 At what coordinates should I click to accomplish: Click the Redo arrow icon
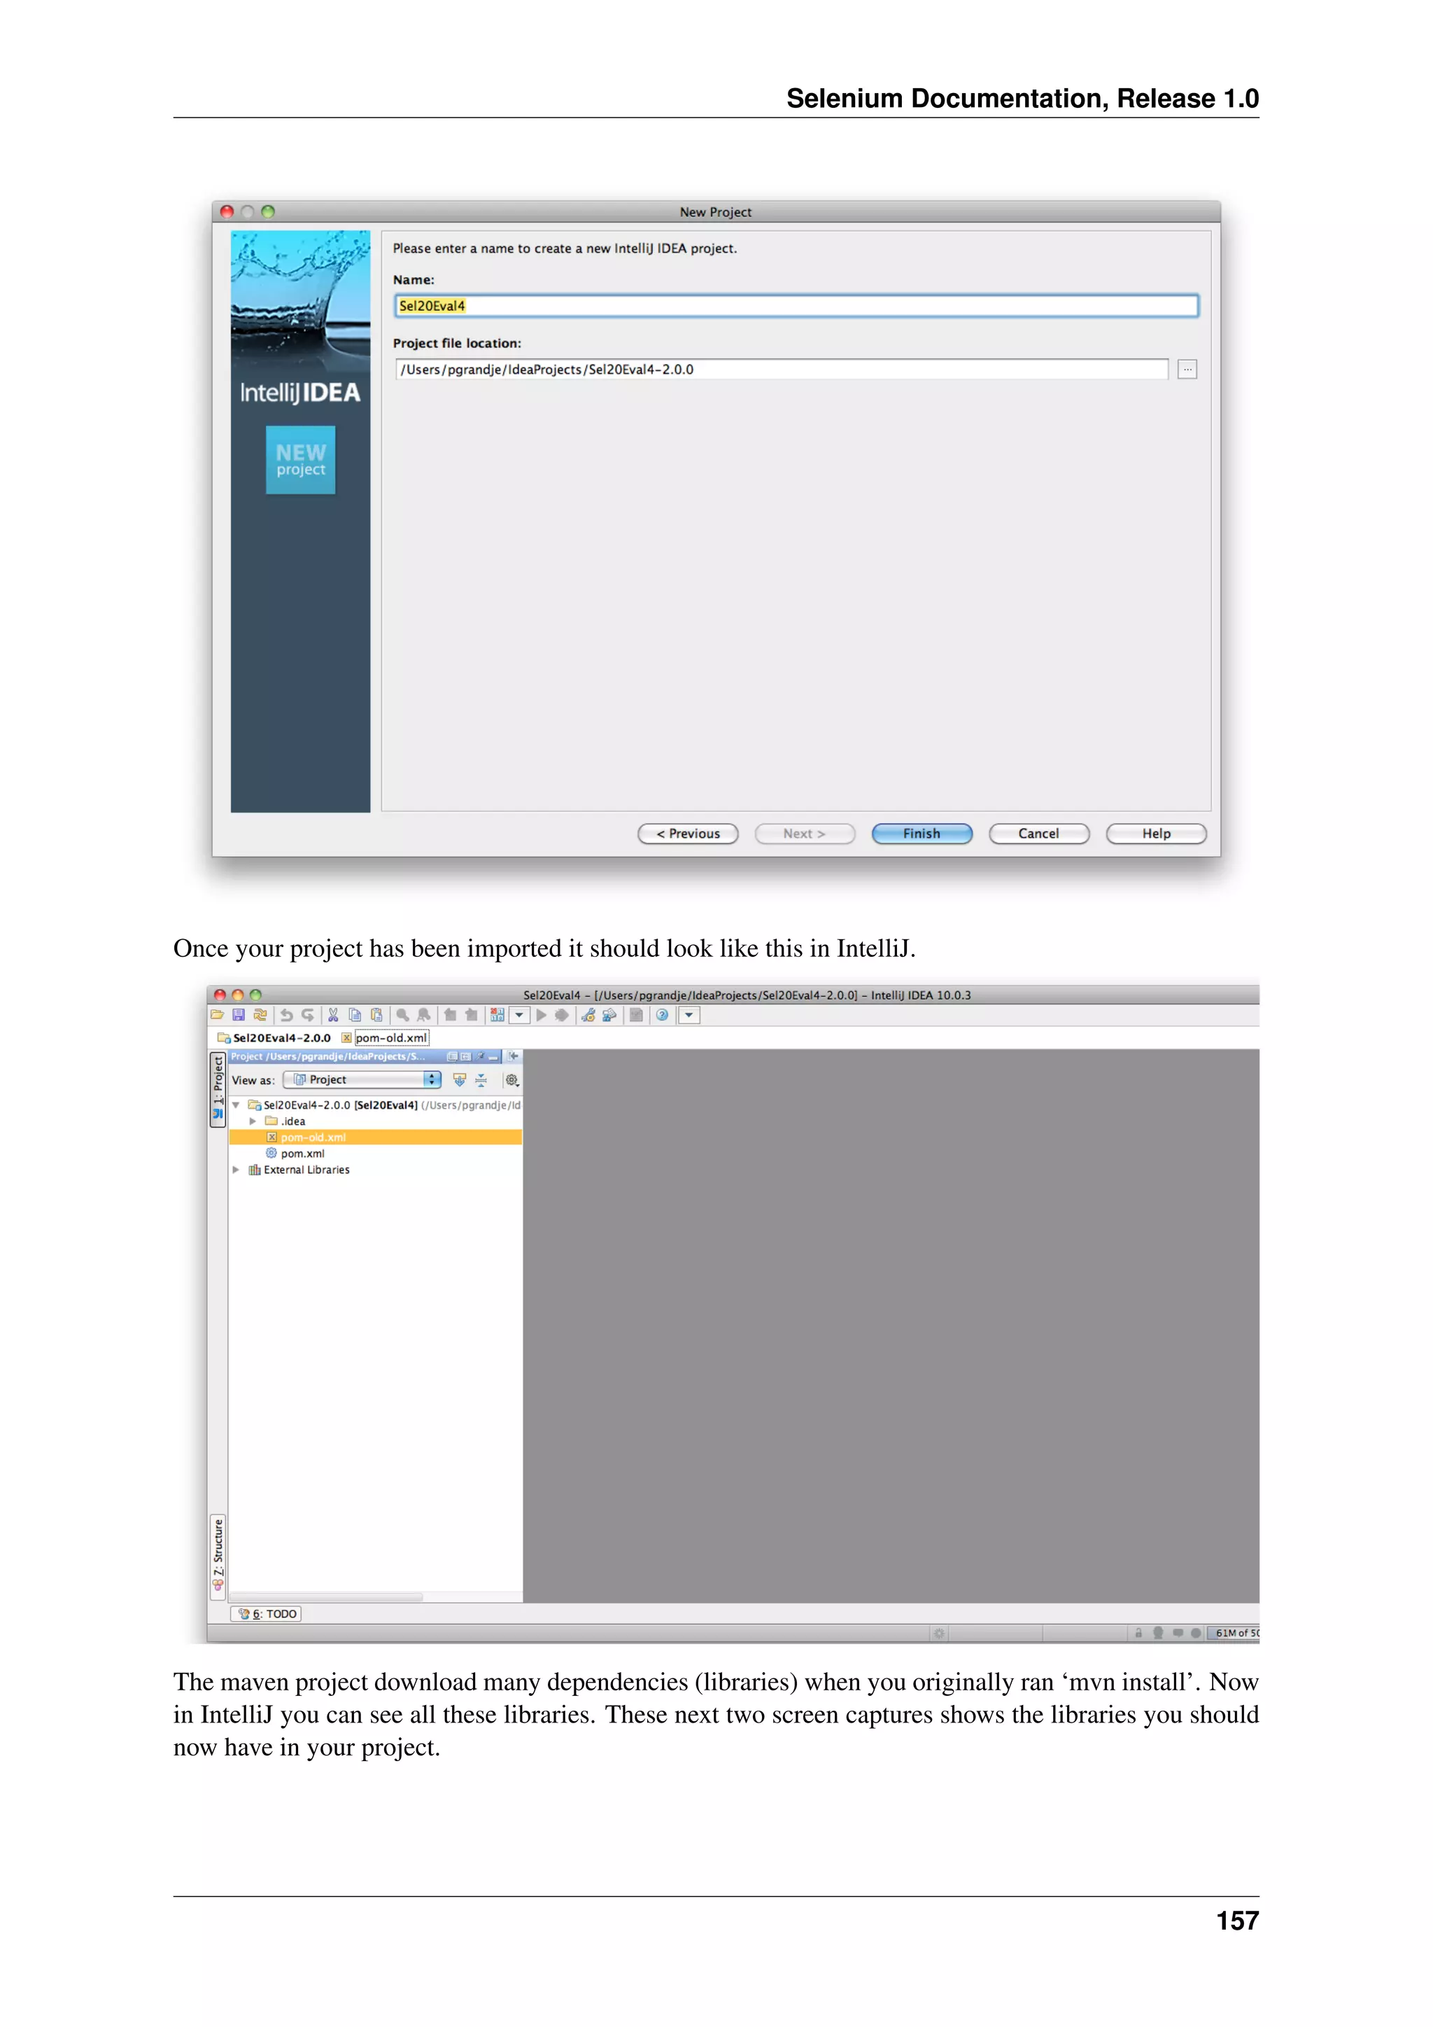(307, 1016)
